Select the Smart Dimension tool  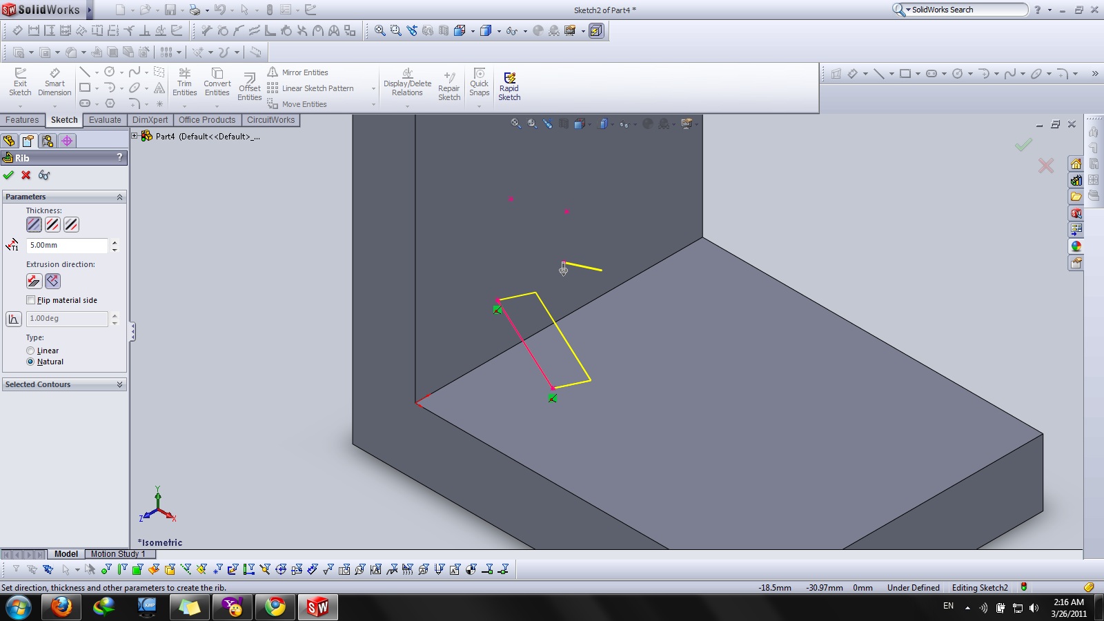(x=55, y=81)
